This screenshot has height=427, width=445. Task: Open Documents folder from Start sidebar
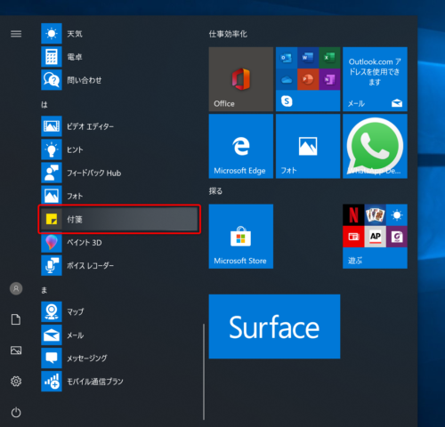[16, 319]
